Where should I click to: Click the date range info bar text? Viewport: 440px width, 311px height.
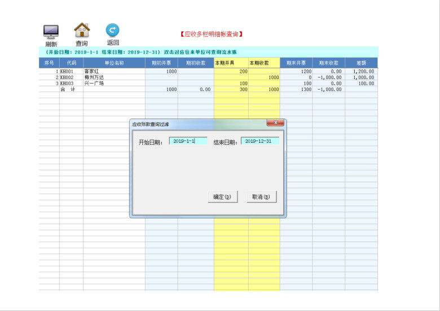point(141,52)
